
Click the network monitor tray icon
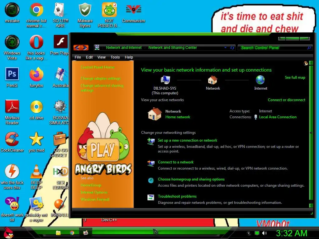(257, 233)
